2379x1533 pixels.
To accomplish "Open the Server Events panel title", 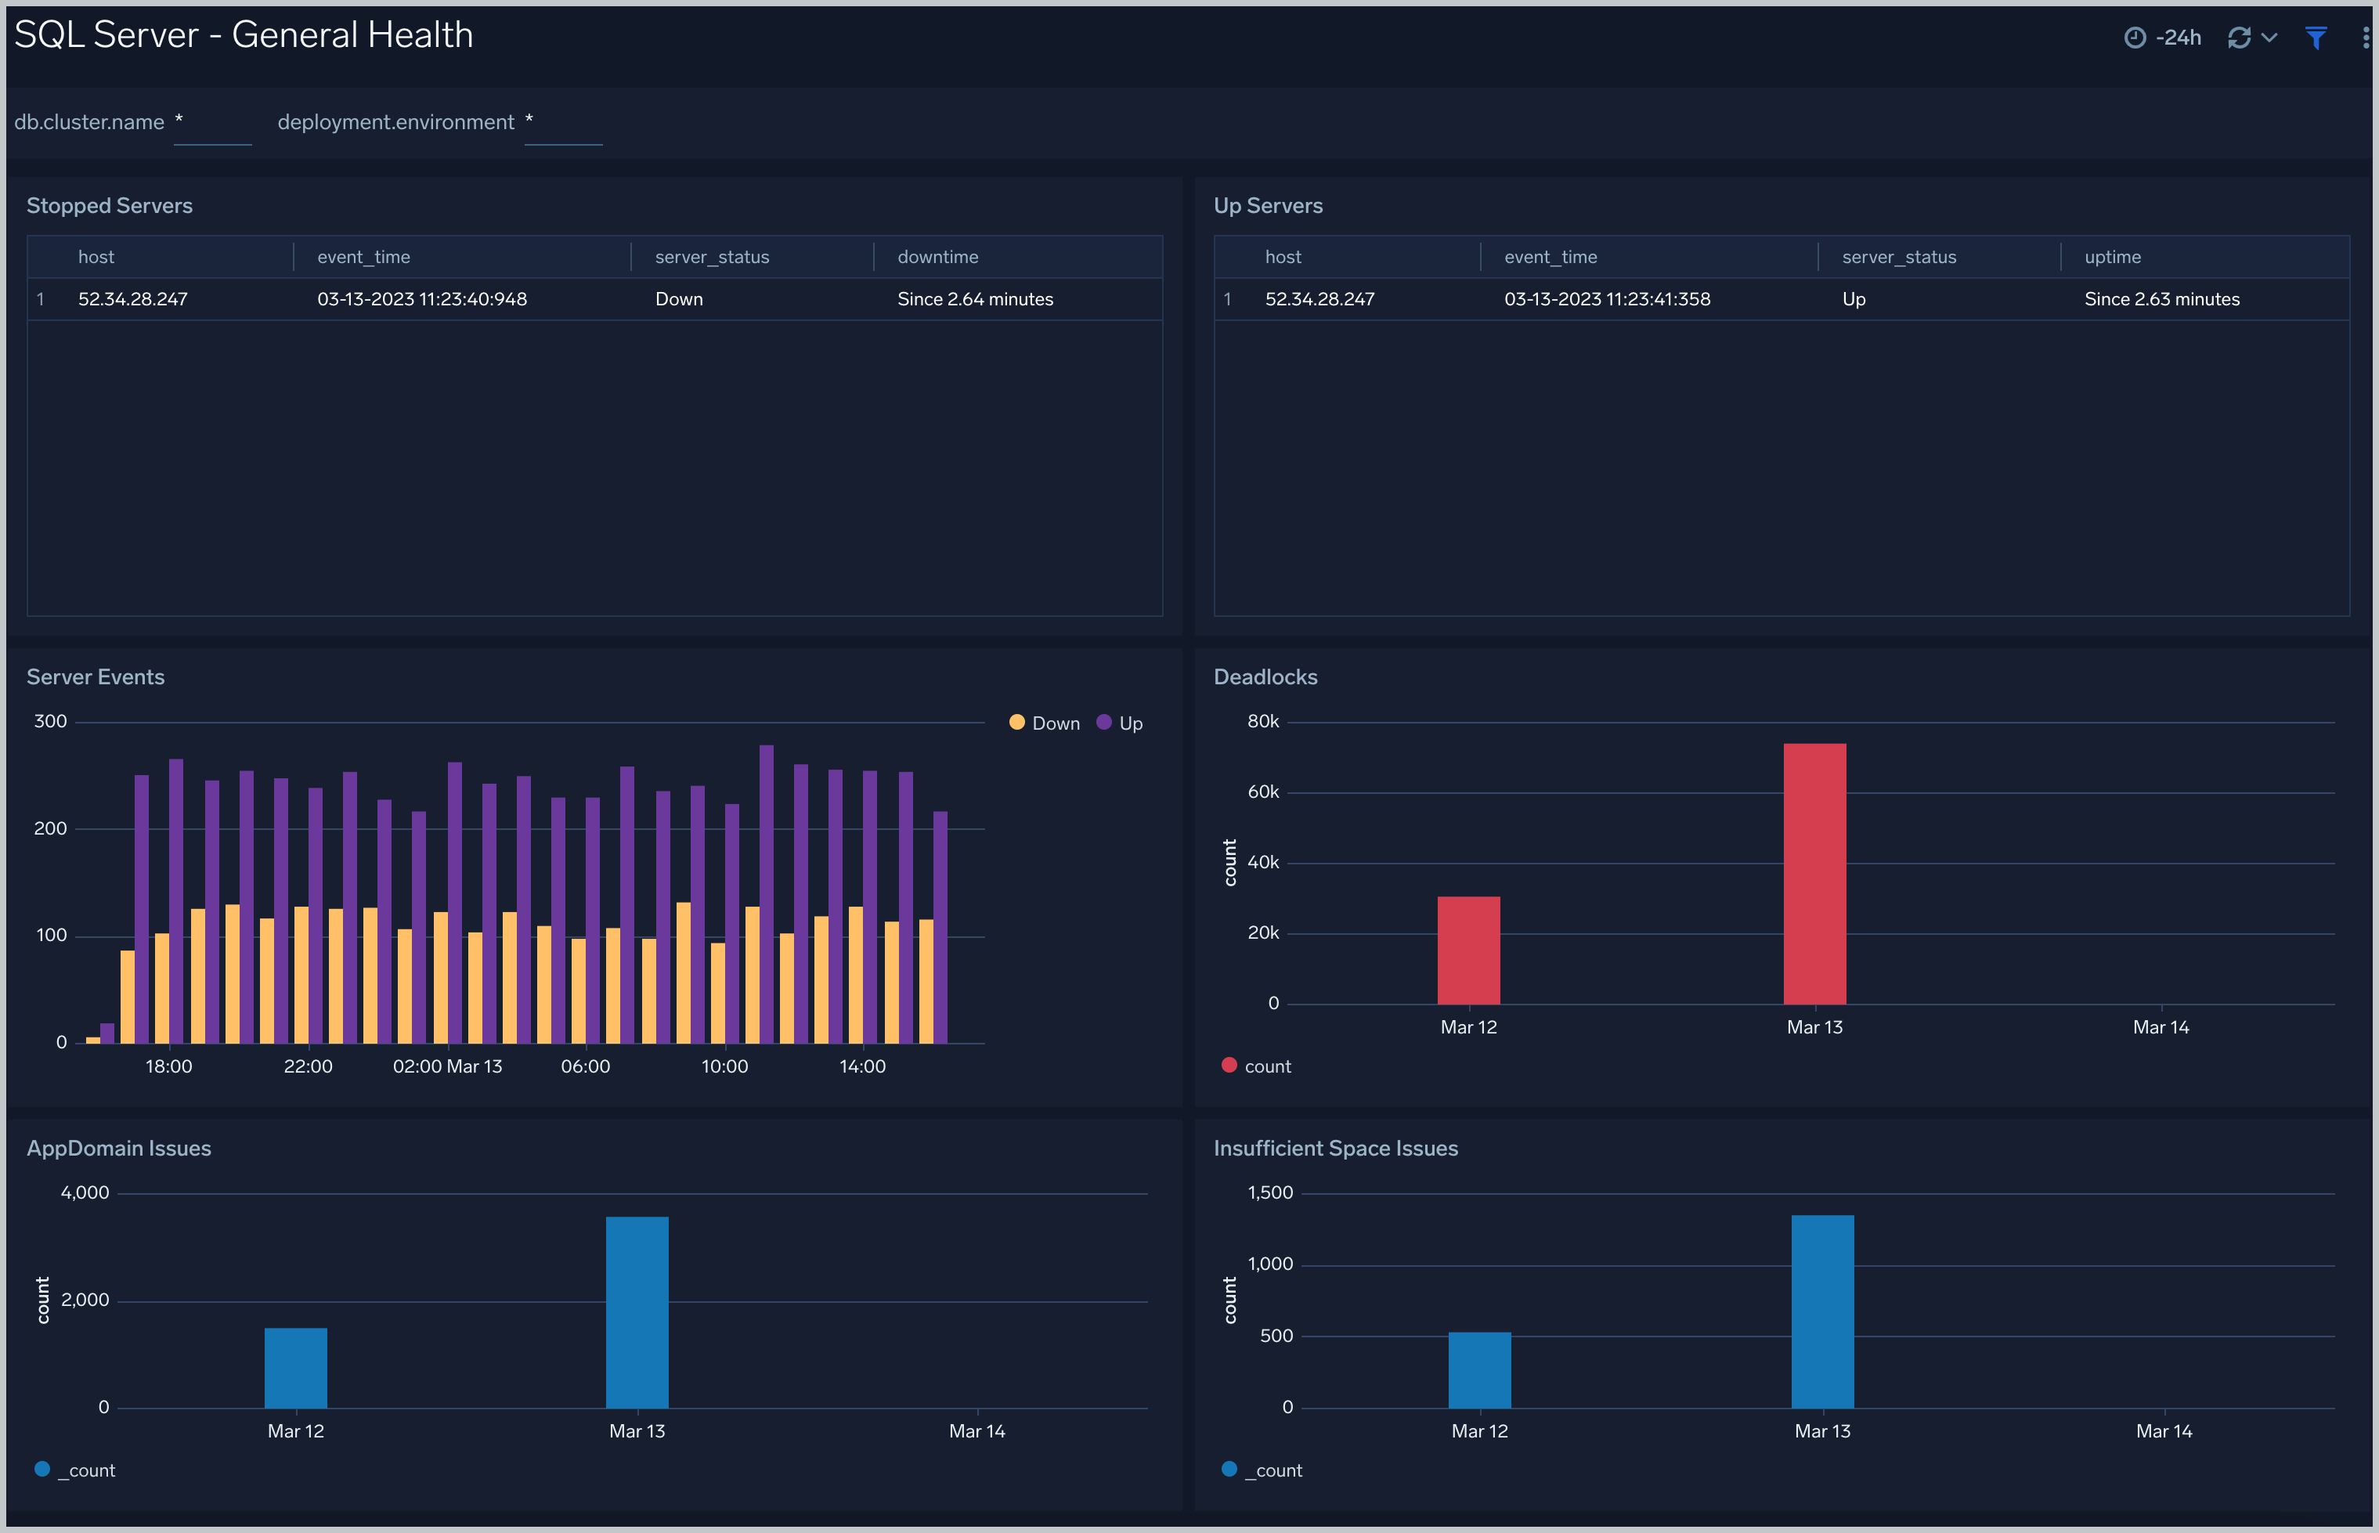I will point(96,677).
